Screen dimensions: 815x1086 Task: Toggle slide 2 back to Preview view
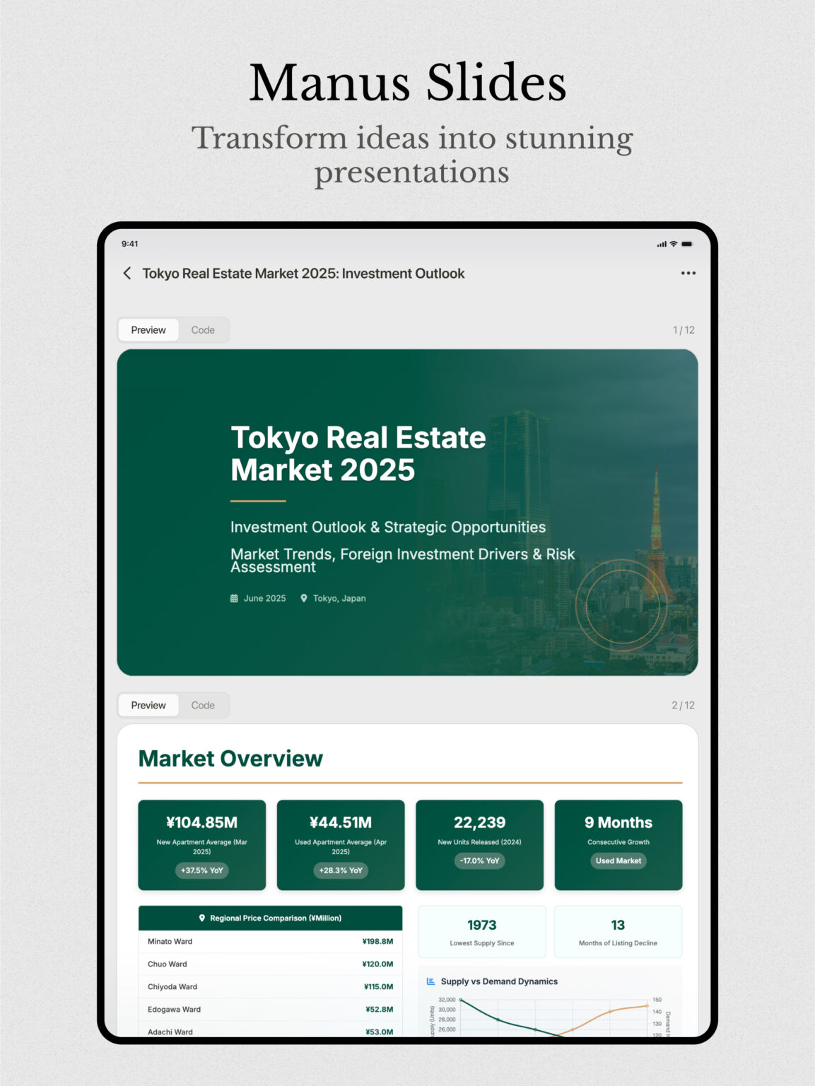(148, 705)
